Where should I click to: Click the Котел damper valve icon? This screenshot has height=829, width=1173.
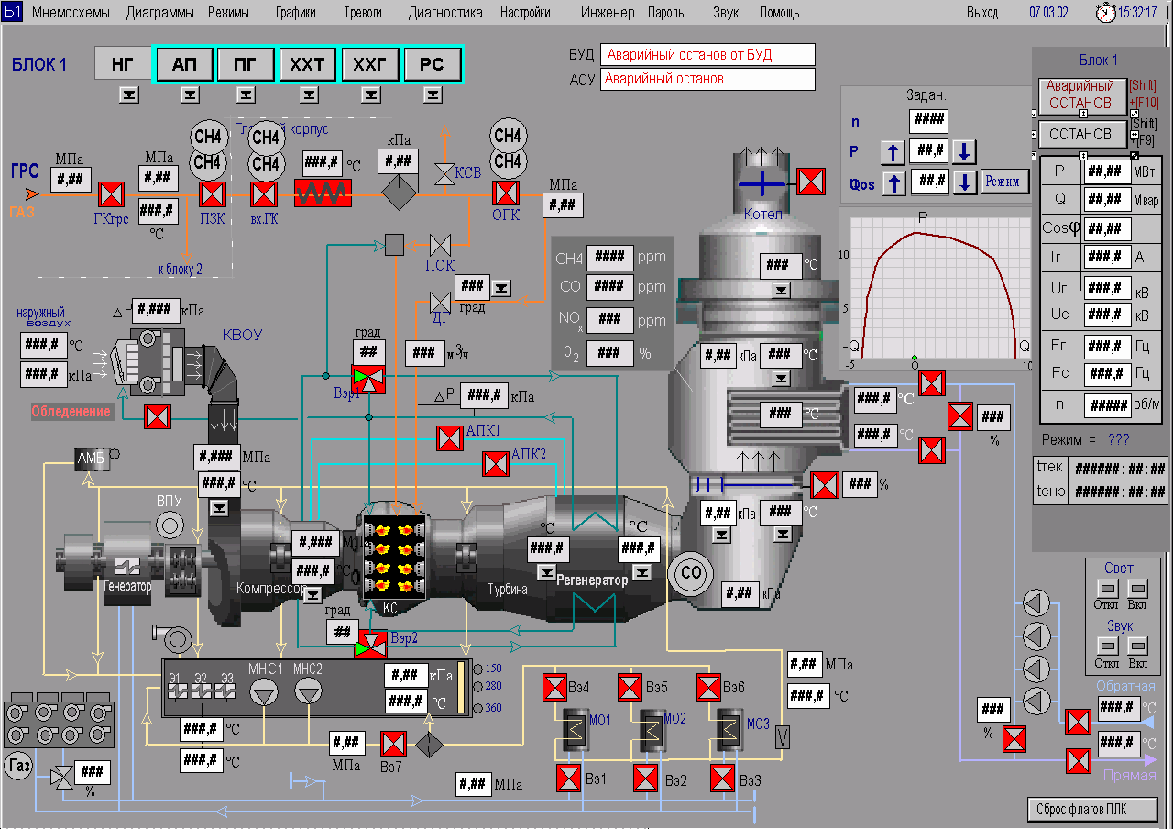click(x=810, y=182)
